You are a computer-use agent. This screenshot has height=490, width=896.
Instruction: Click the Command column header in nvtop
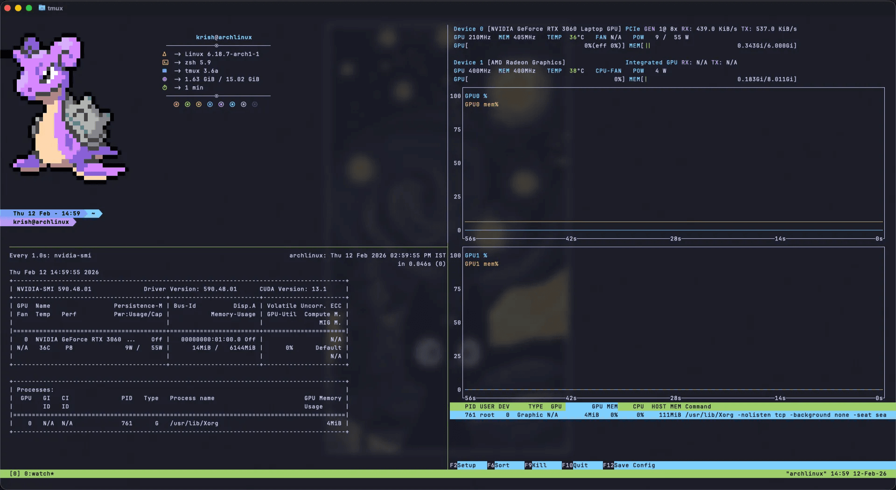pos(698,407)
